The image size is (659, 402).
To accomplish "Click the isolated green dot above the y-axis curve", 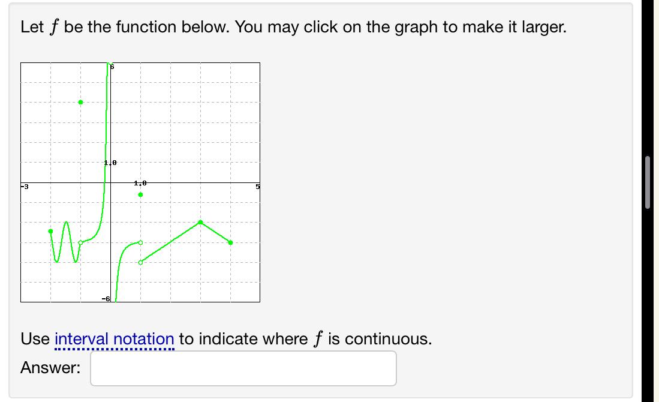I will point(81,102).
